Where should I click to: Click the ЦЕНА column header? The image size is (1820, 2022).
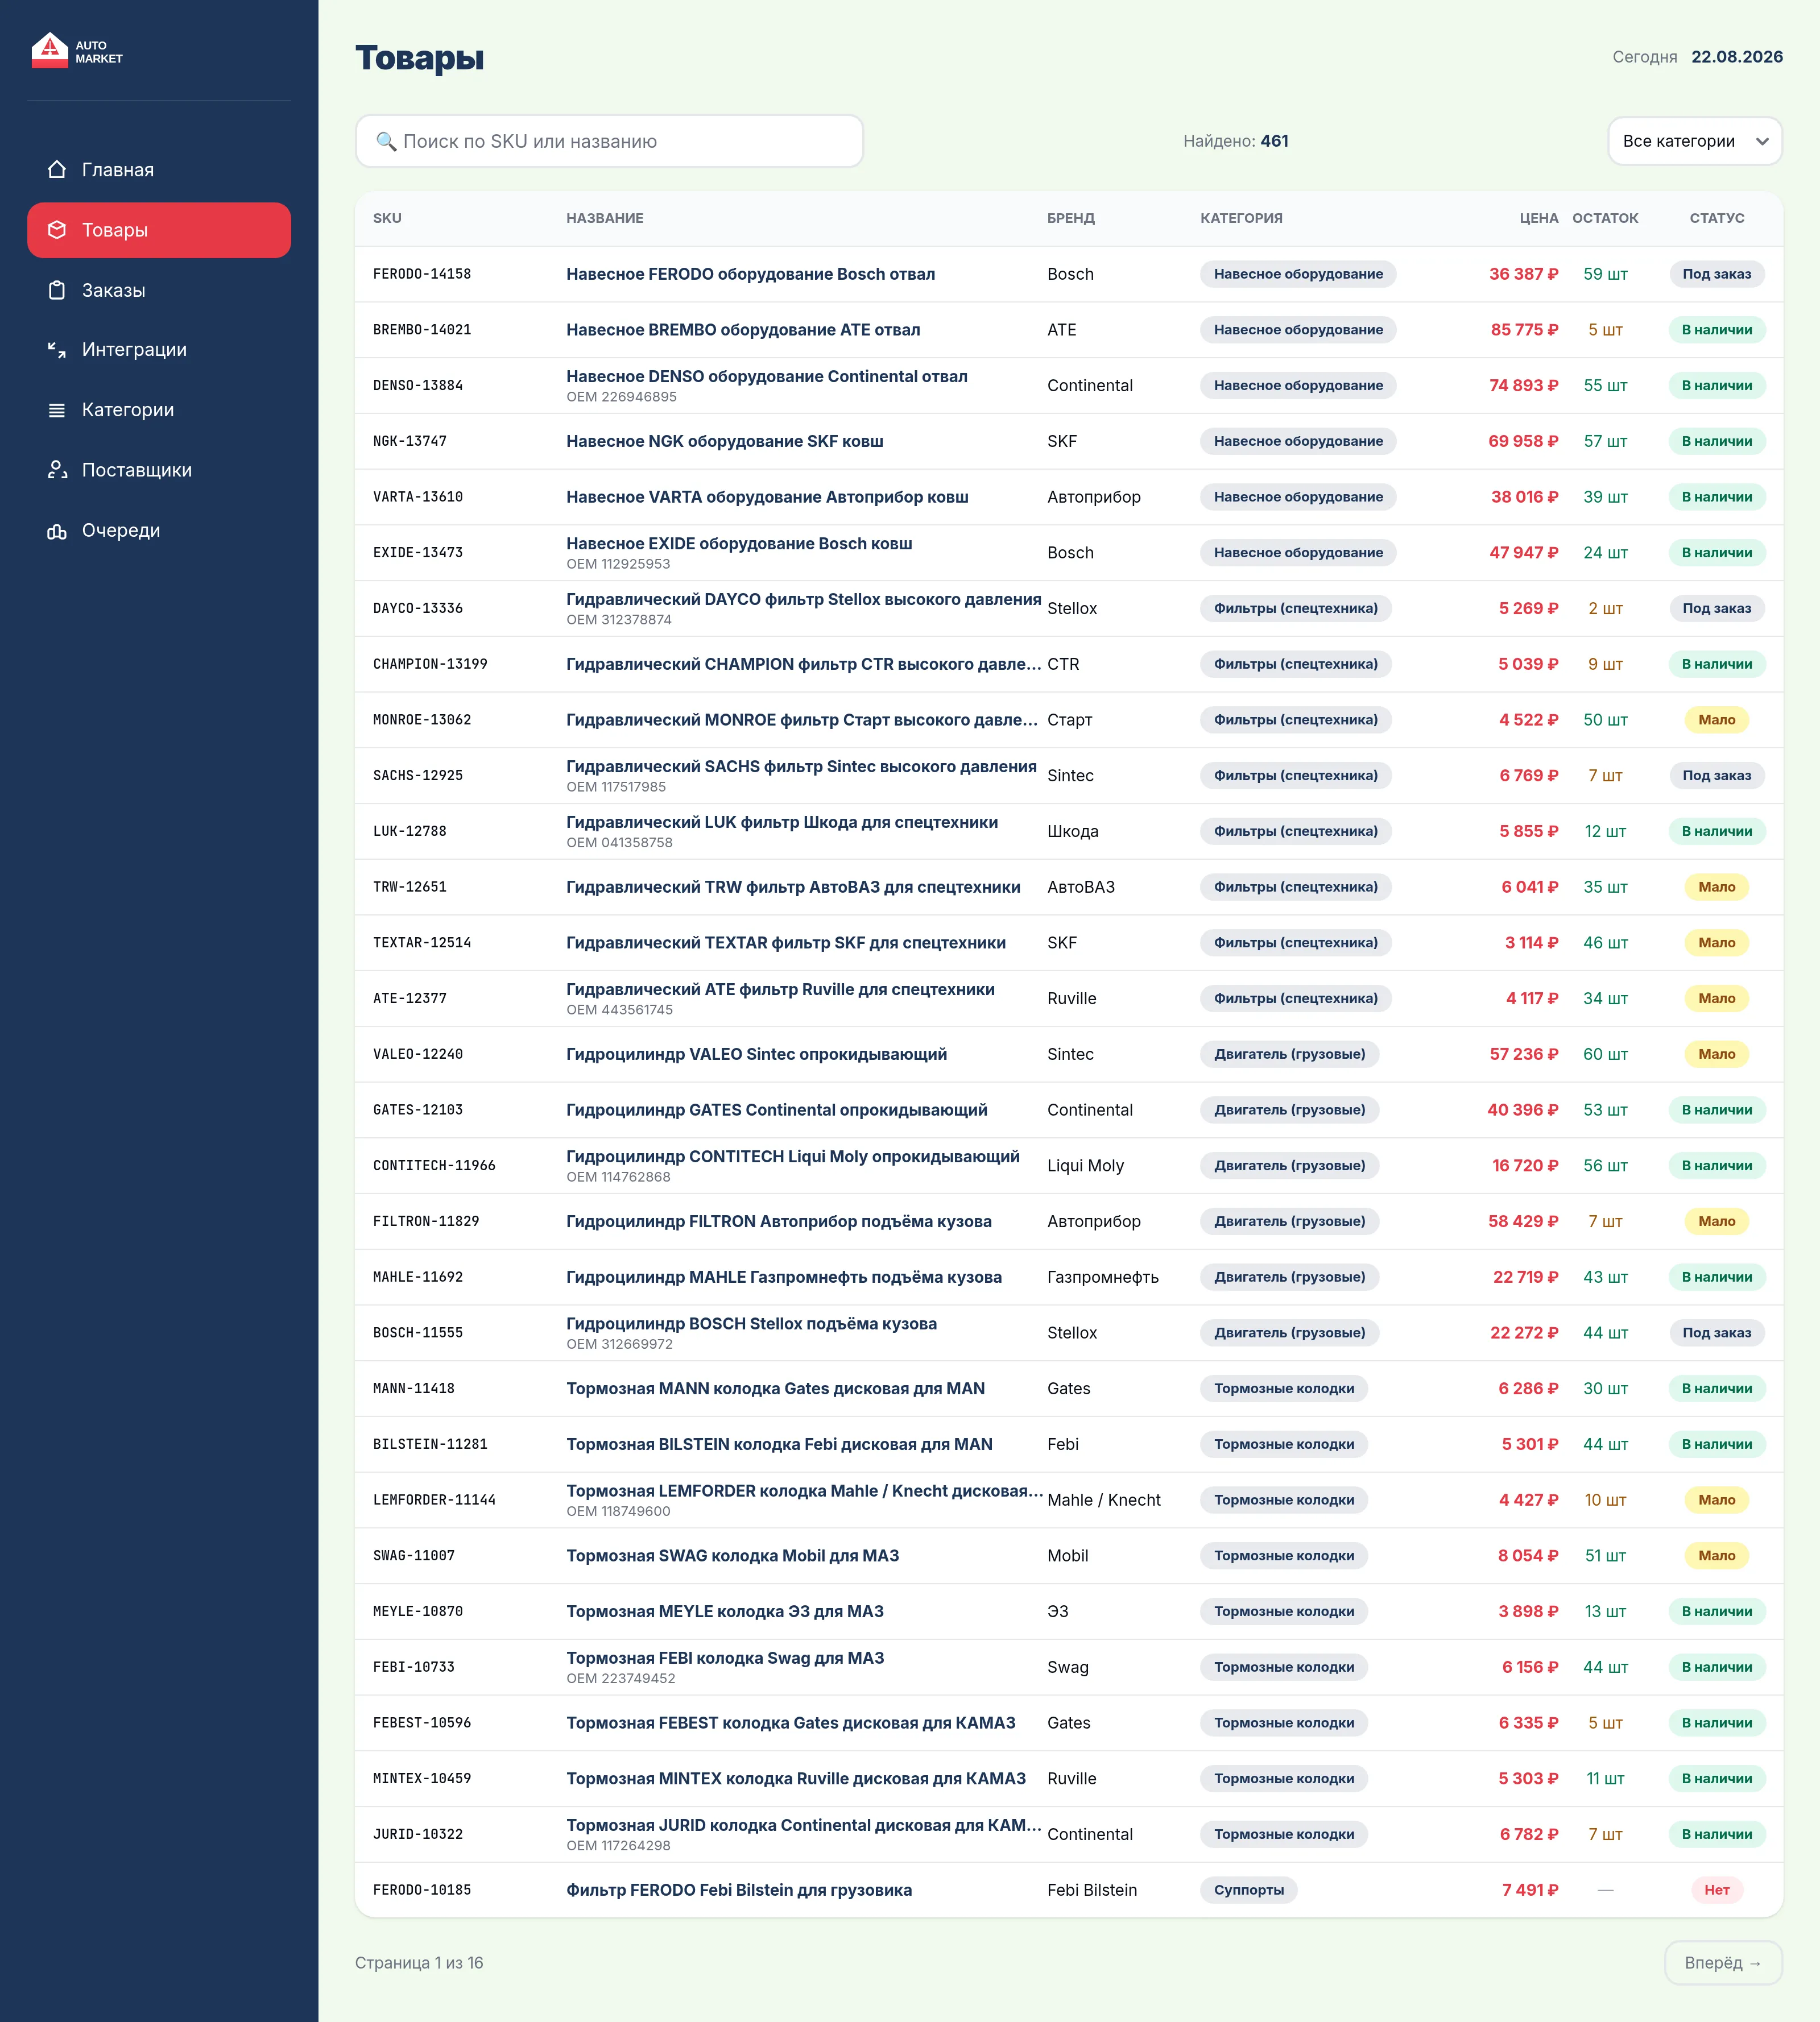[x=1539, y=218]
